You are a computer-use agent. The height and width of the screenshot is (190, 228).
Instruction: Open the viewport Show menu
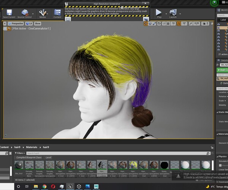pyautogui.click(x=38, y=24)
